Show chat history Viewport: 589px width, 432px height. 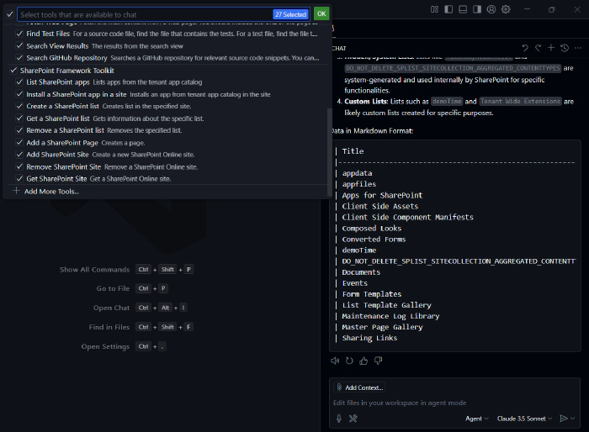pyautogui.click(x=565, y=49)
